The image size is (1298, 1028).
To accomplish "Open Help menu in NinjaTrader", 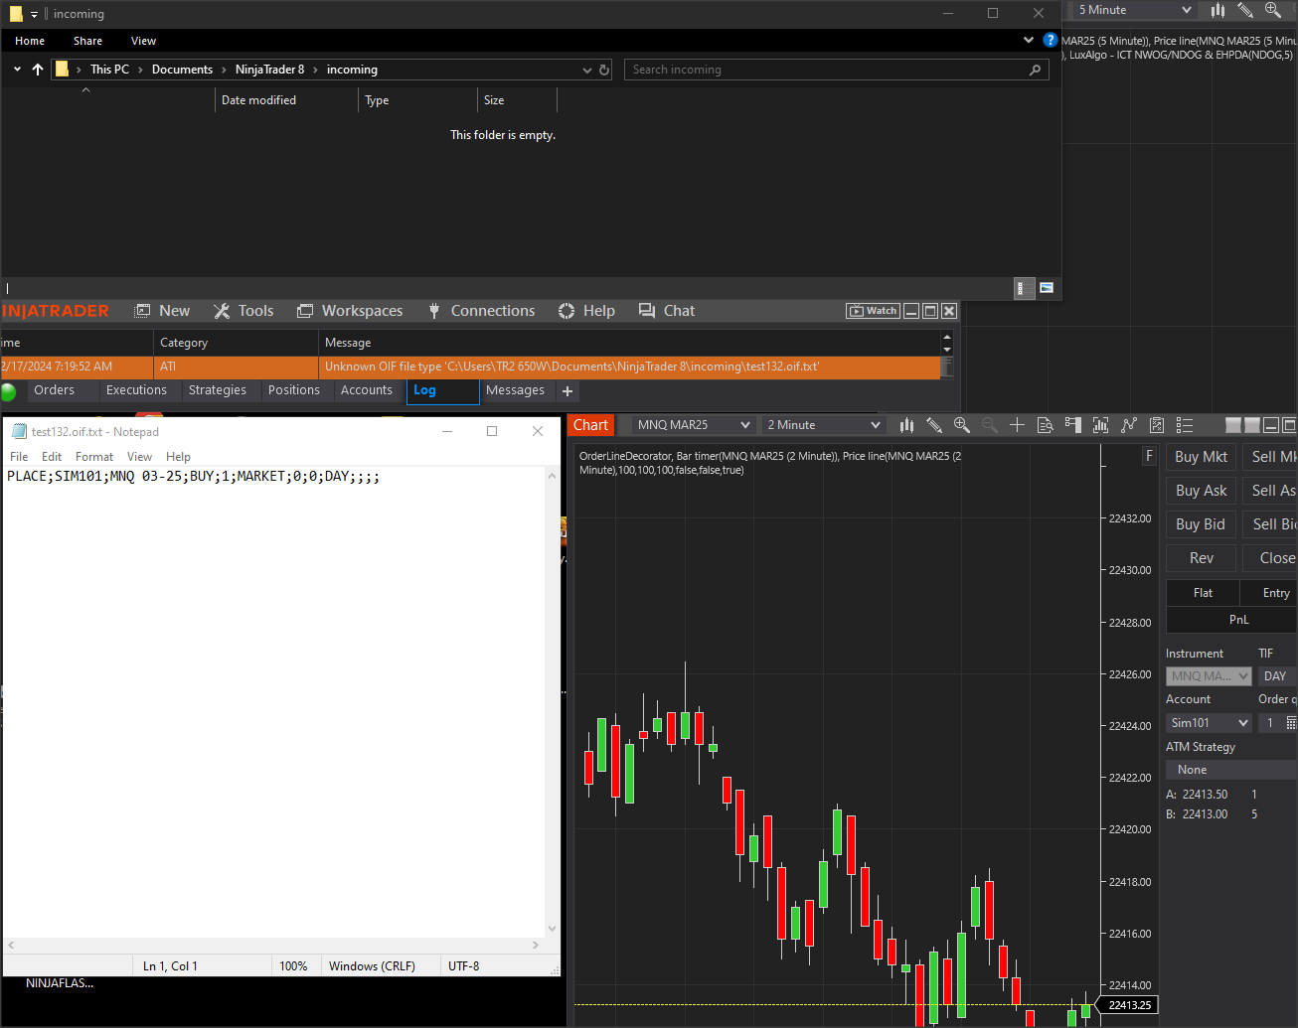I will (x=586, y=311).
